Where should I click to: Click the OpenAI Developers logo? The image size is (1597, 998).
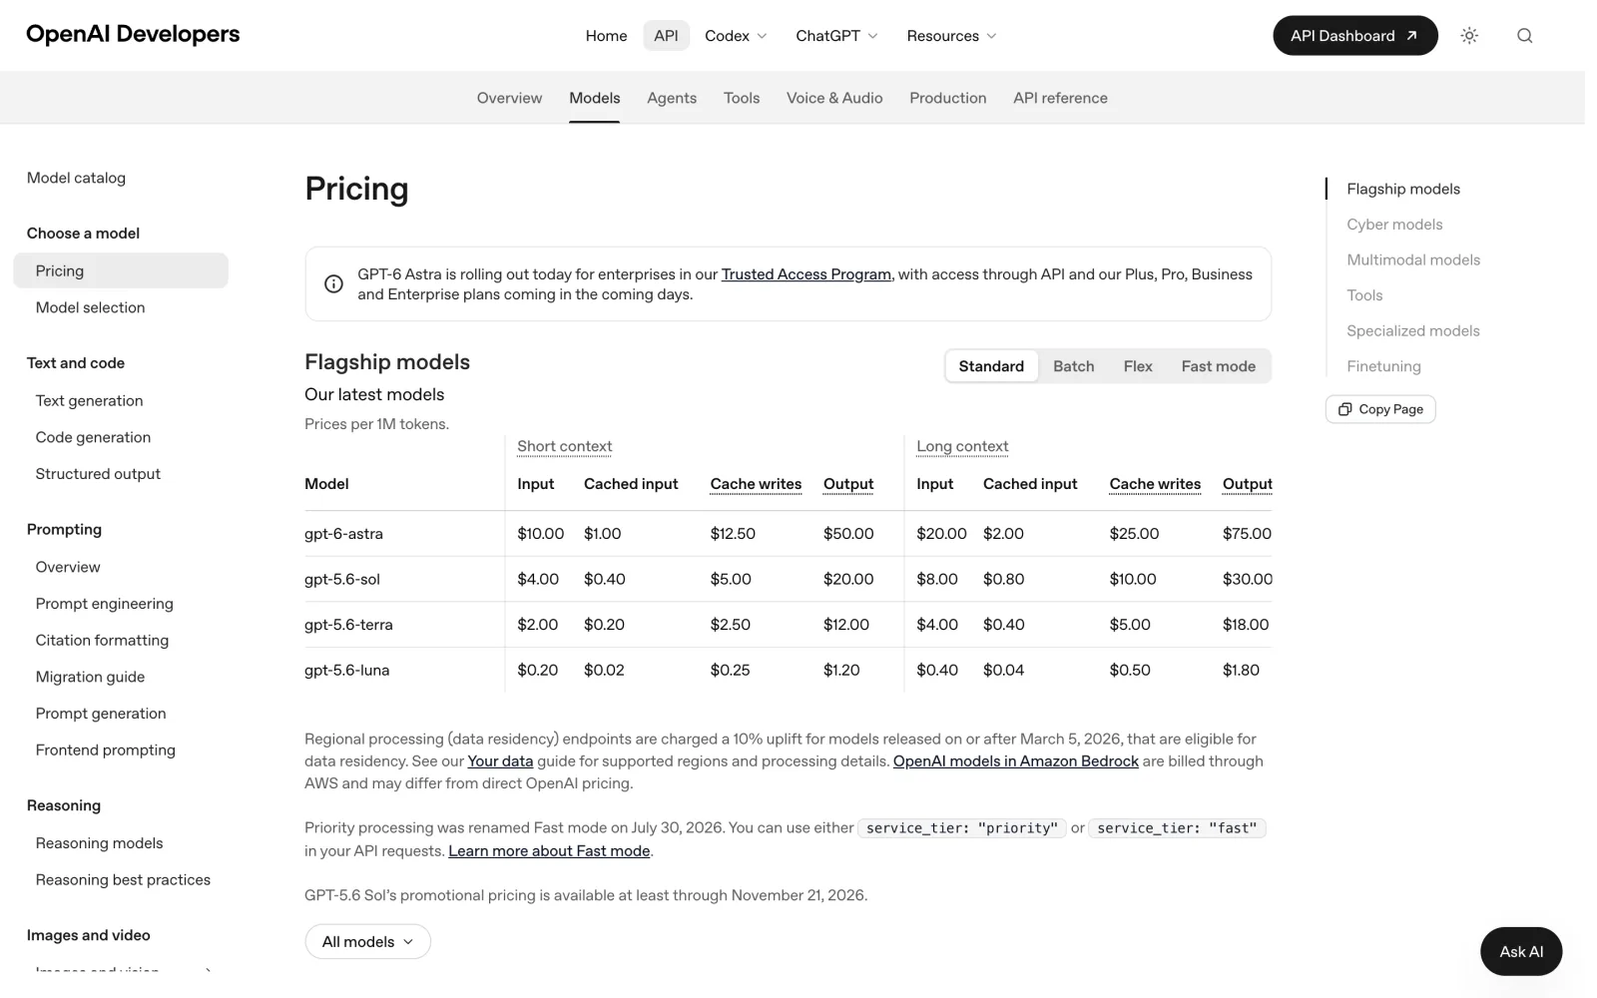coord(133,34)
